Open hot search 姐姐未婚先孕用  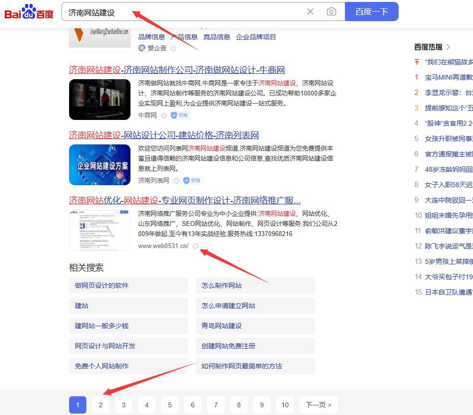(x=449, y=215)
